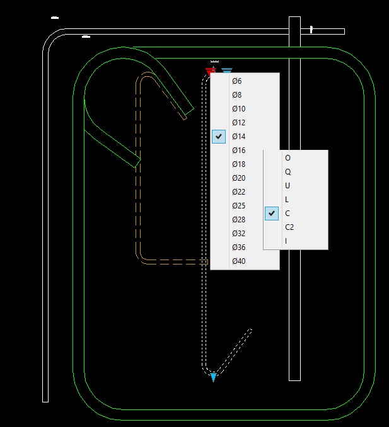Pick Ø40 diameter at list bottom
Viewport: 389px width, 427px height.
pos(245,261)
